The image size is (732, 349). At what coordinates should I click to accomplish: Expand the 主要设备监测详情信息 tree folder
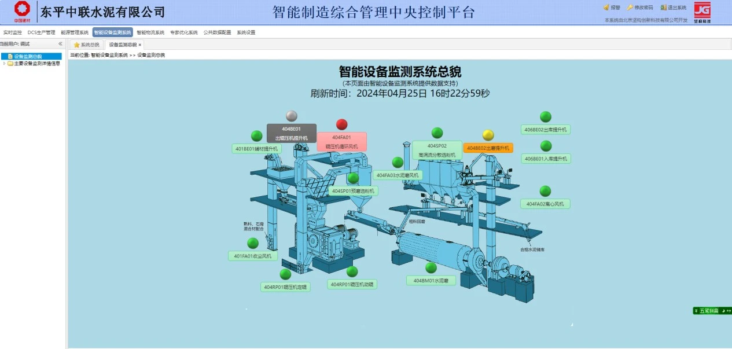pos(5,64)
